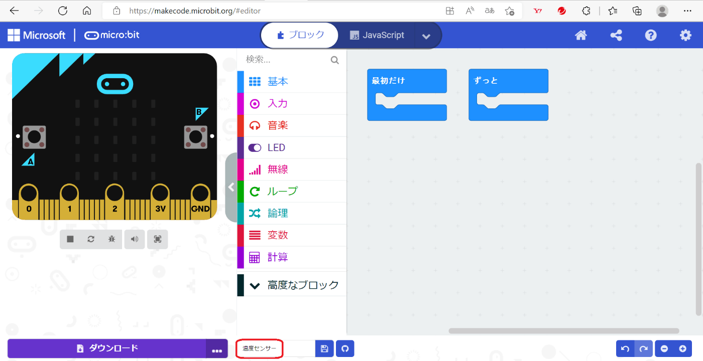Reload the browser page
This screenshot has height=361, width=703.
pos(63,11)
